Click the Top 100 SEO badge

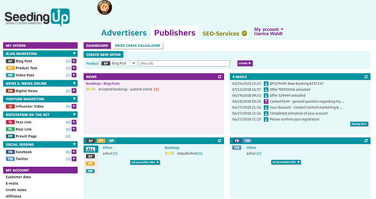coord(105,8)
